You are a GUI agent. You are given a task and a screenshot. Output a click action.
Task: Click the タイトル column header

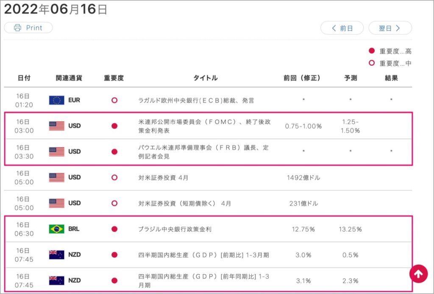206,78
